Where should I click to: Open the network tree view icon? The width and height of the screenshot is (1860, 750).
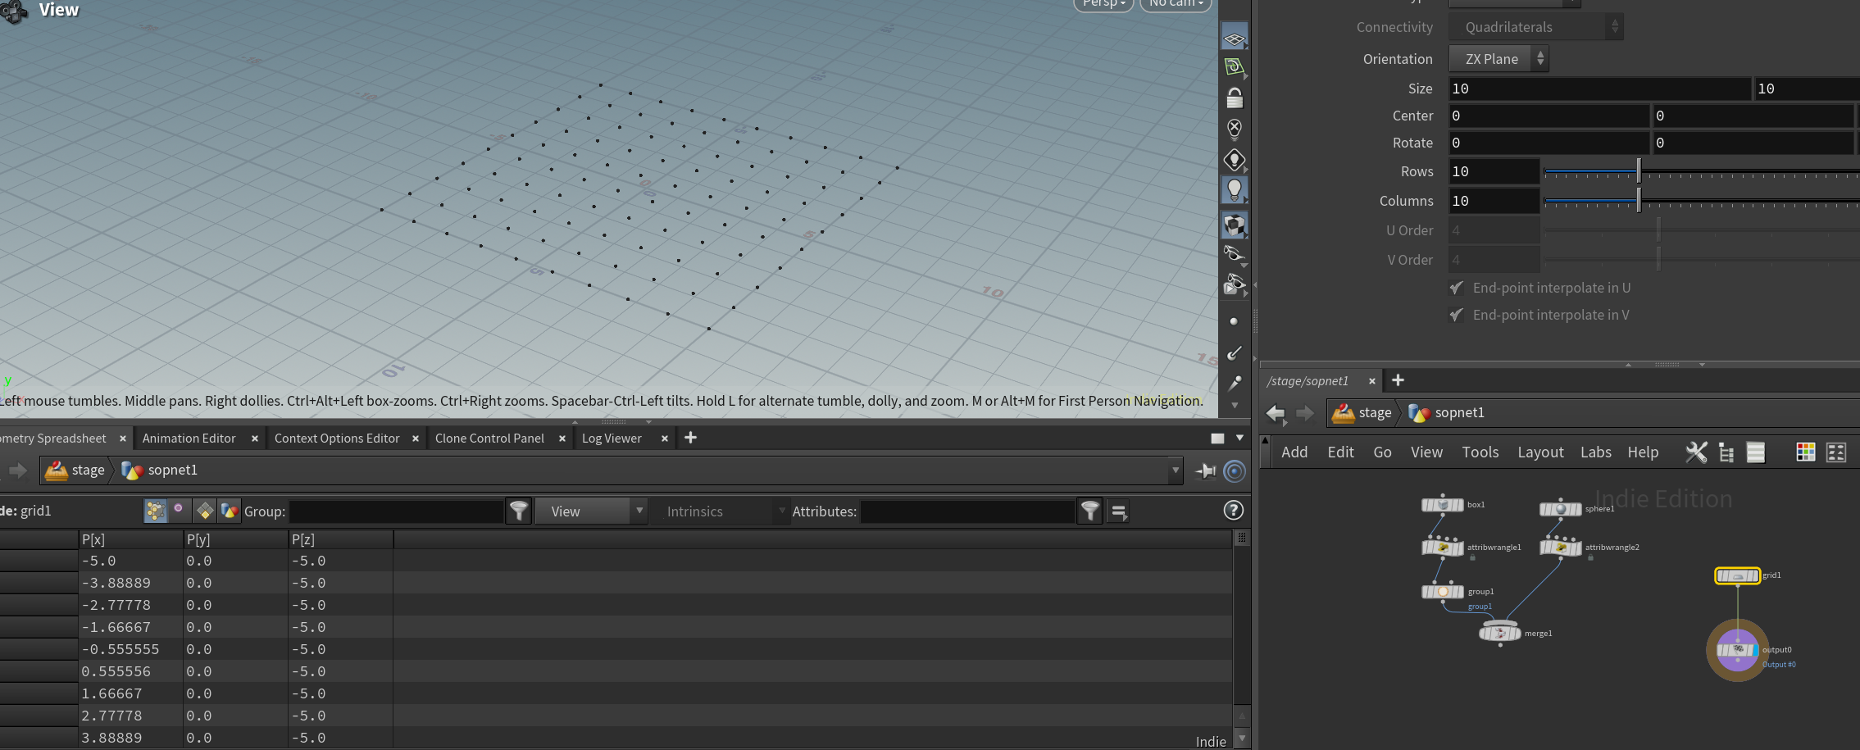pos(1725,452)
